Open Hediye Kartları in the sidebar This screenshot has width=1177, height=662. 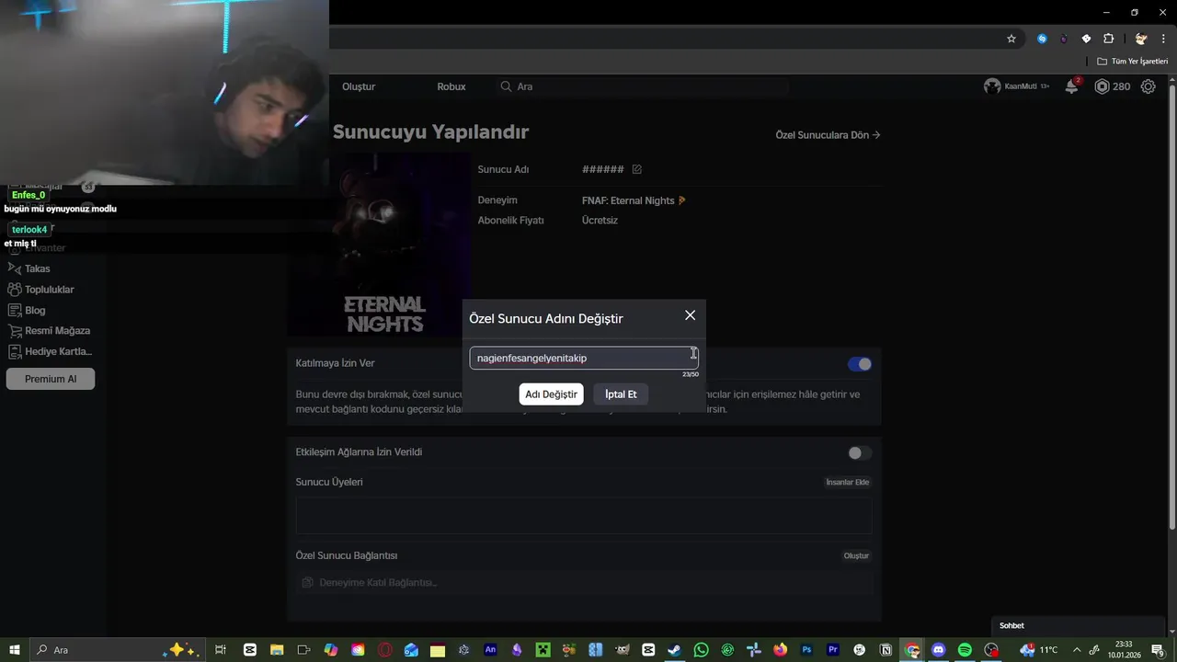(x=50, y=351)
